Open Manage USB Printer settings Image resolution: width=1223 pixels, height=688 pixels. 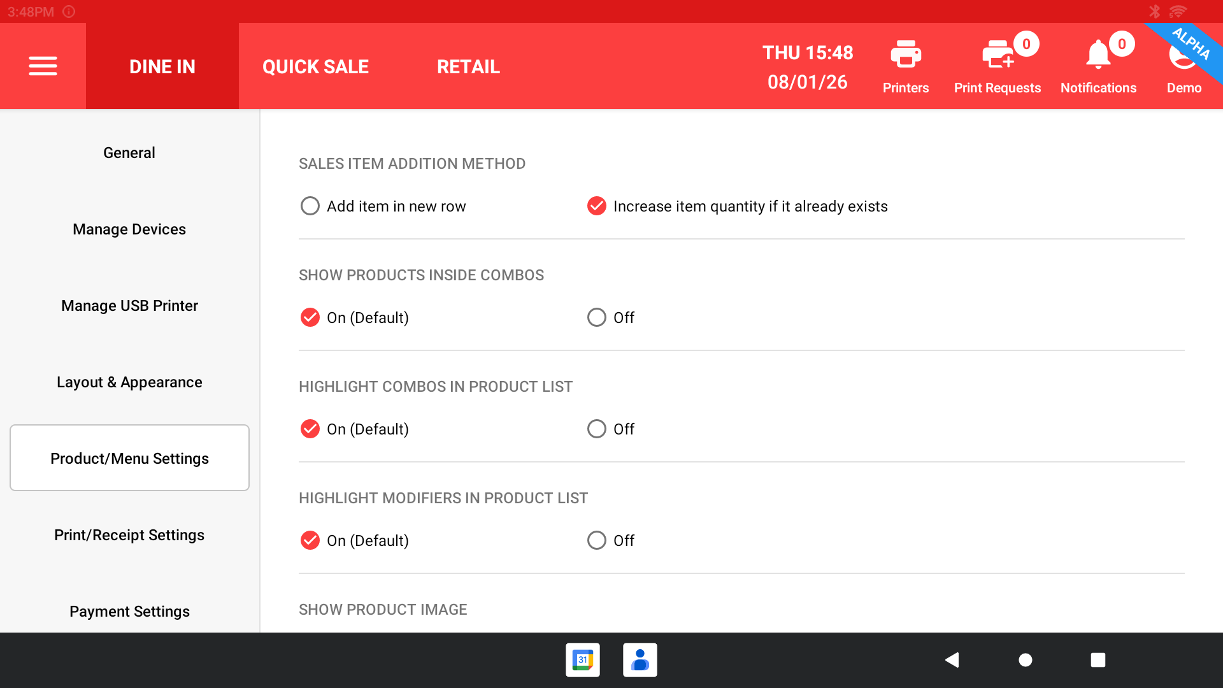pyautogui.click(x=129, y=305)
